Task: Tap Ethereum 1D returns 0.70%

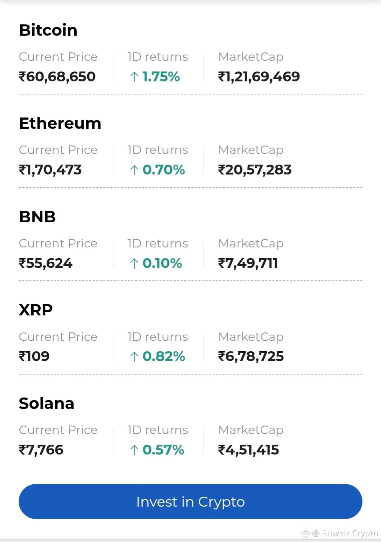Action: click(163, 170)
